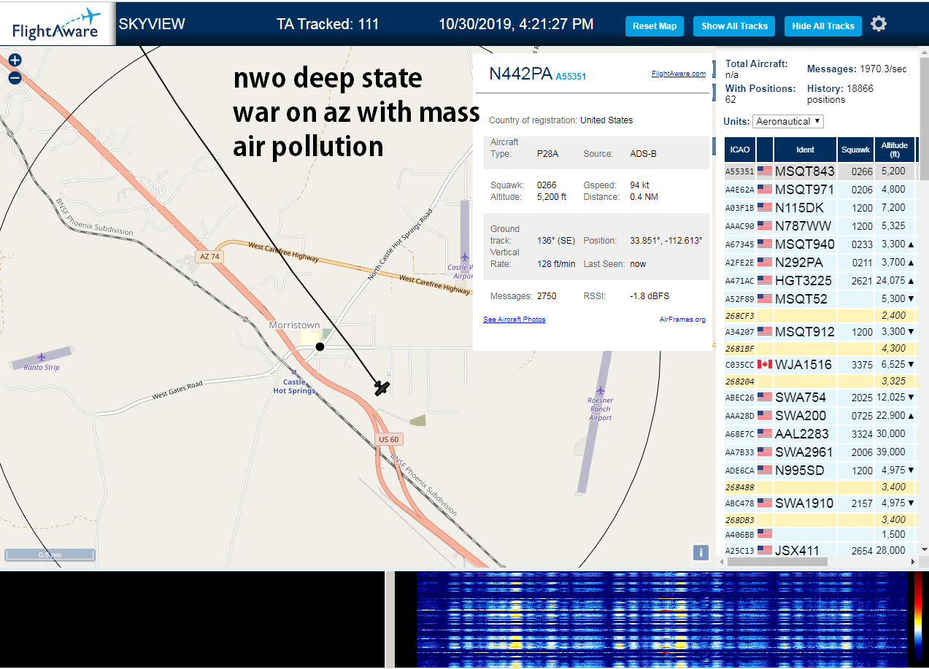Select the WJA1516 aircraft row
This screenshot has width=929, height=669.
point(821,365)
